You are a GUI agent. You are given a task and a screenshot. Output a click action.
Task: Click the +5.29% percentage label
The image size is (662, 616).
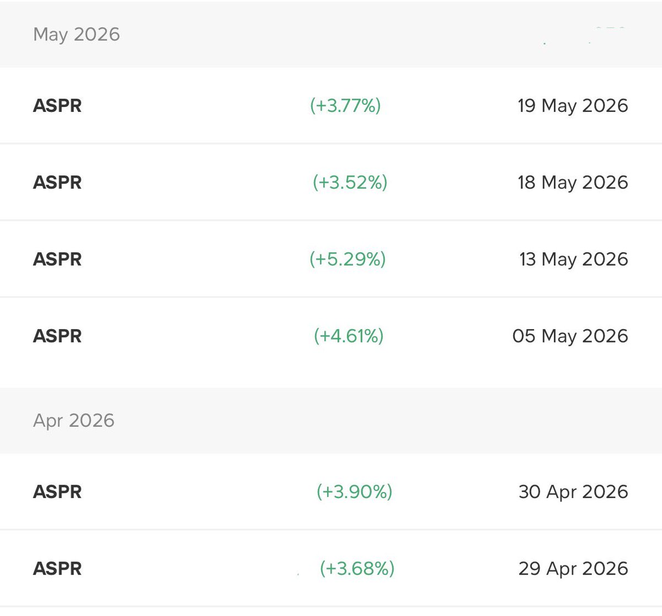(x=348, y=259)
